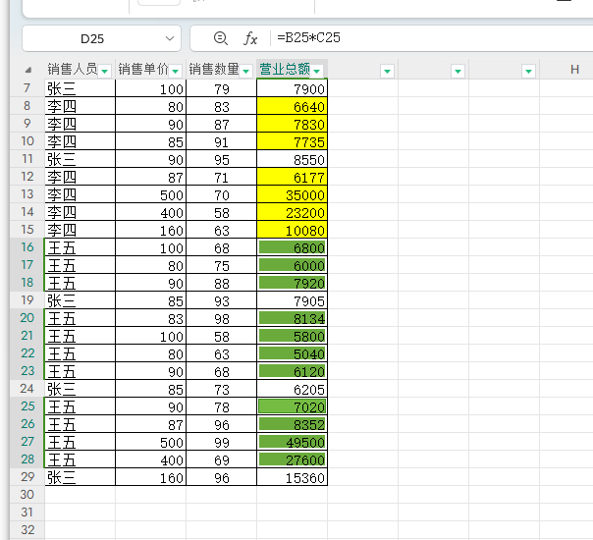
Task: Click the quantity 95 in row 11
Action: (x=221, y=159)
